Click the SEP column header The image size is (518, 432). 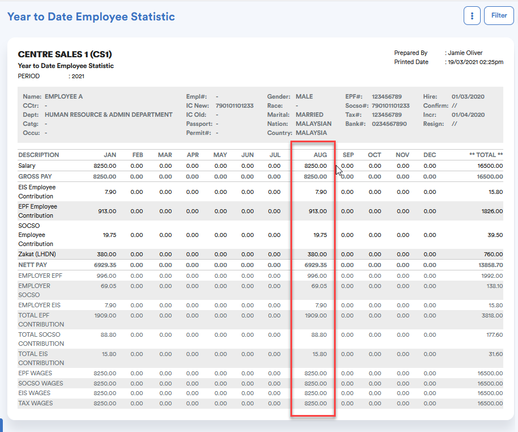pos(348,155)
